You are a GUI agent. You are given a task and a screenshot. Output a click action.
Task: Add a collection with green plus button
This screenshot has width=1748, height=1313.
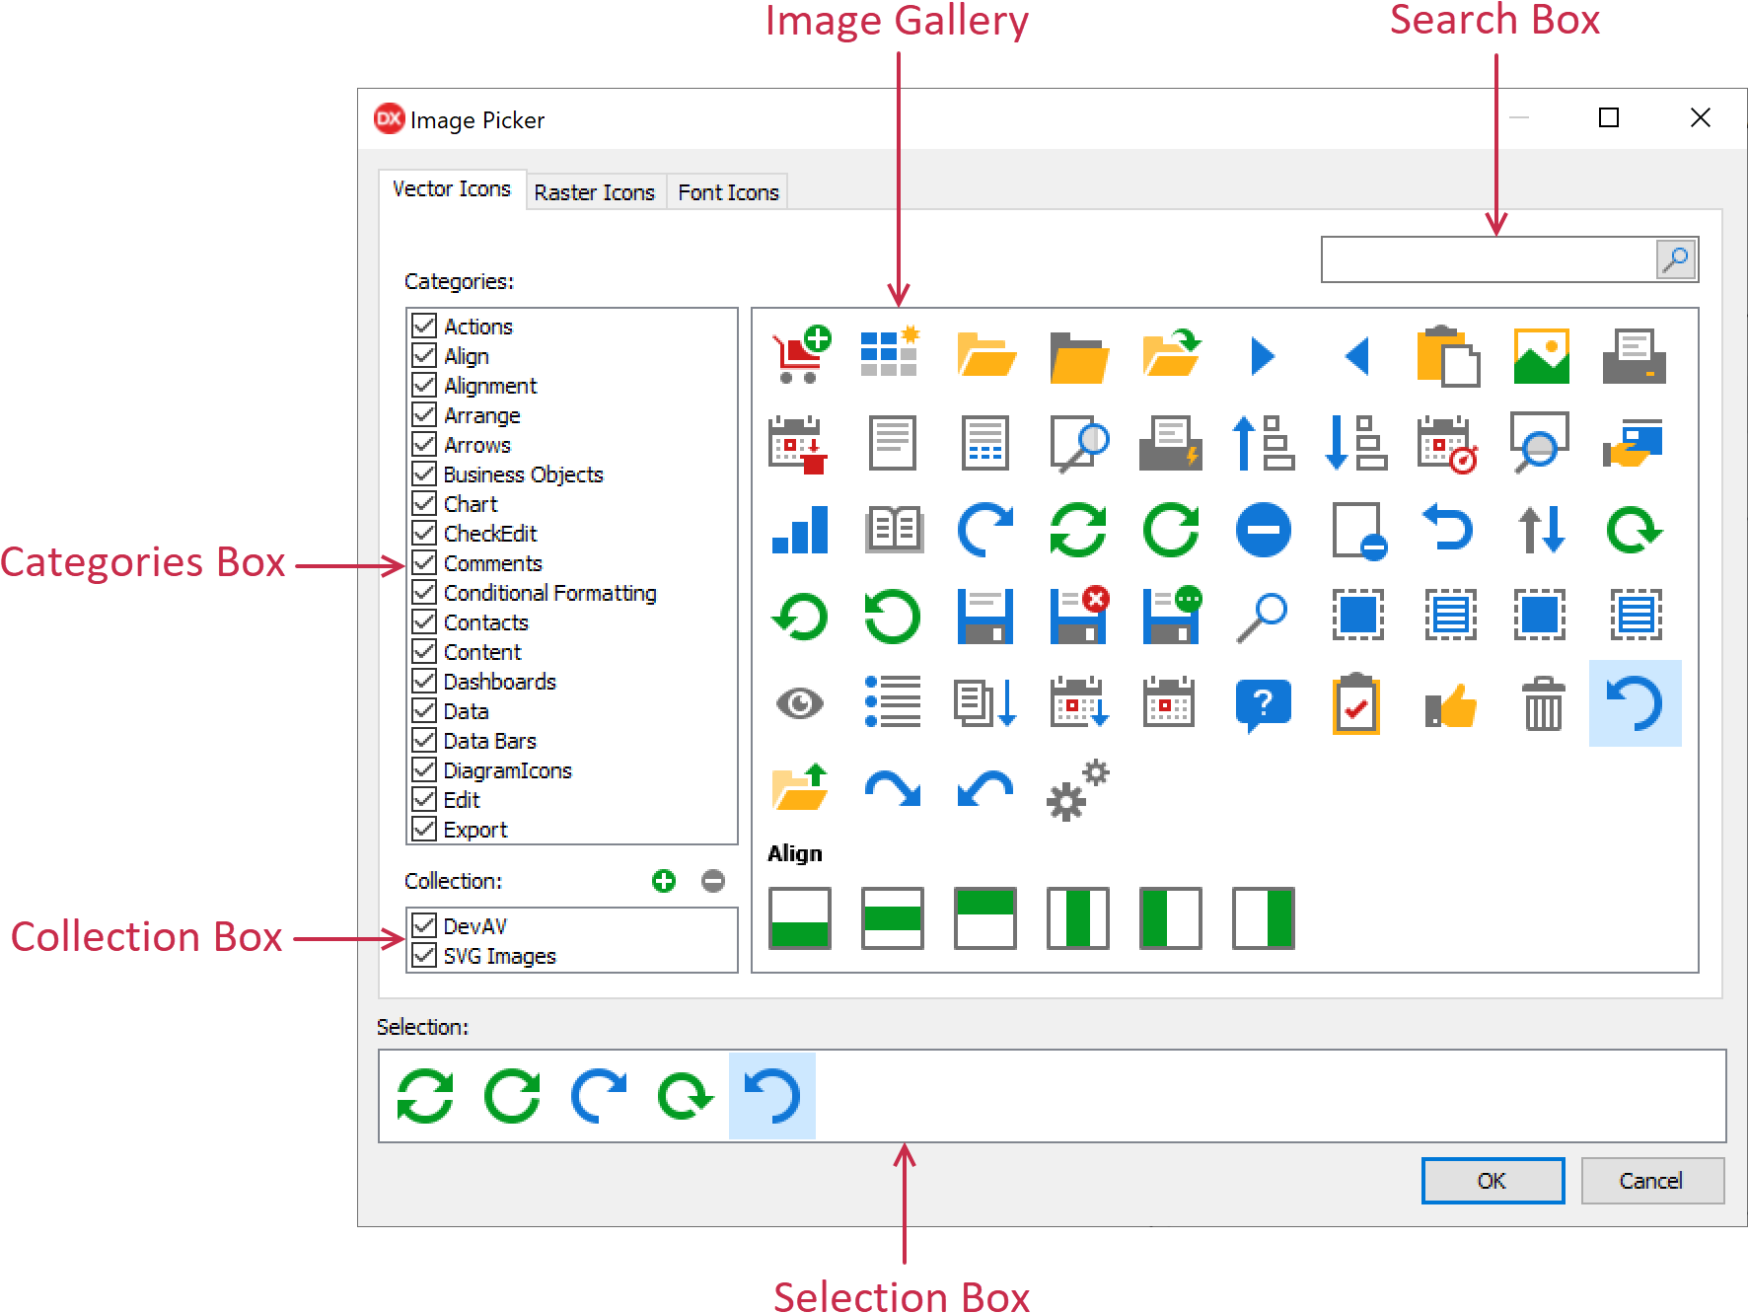664,881
